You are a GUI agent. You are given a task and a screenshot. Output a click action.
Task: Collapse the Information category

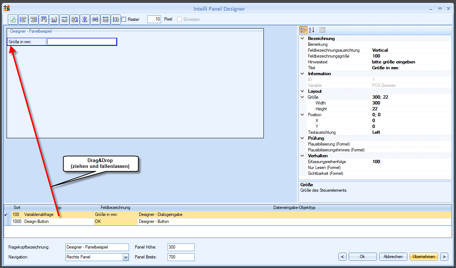pyautogui.click(x=302, y=74)
